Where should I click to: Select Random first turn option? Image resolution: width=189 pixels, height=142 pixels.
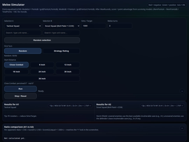(23, 51)
